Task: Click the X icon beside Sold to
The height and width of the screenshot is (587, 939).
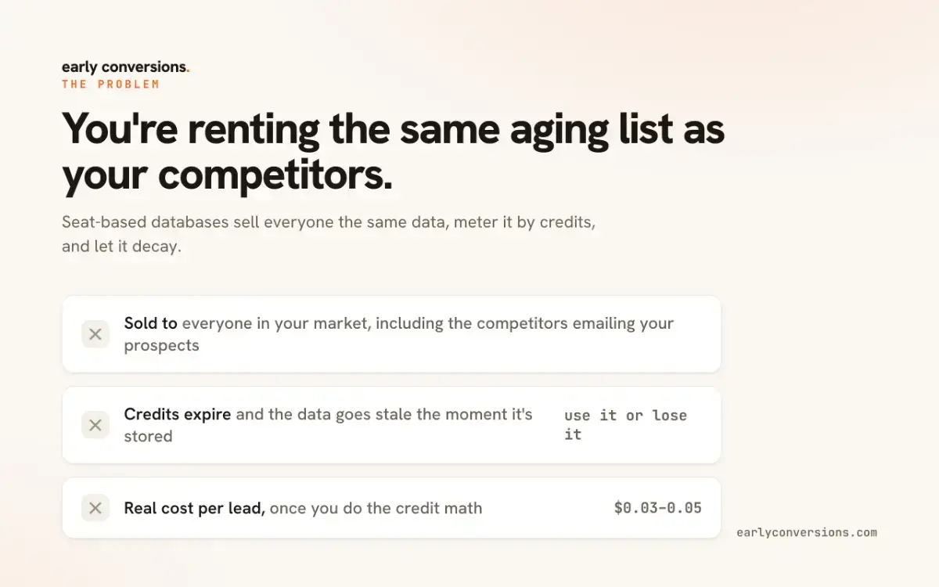Action: 95,334
